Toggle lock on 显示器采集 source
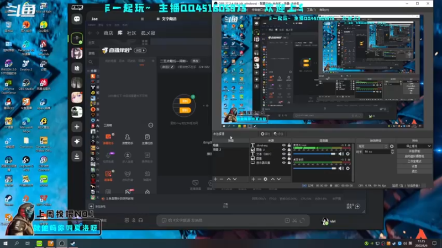This screenshot has height=248, width=442. [289, 163]
